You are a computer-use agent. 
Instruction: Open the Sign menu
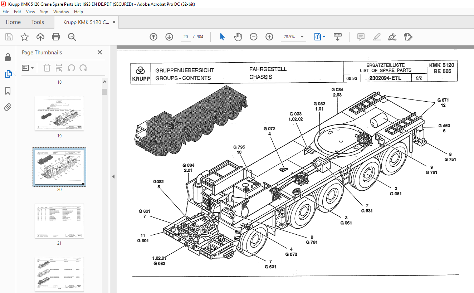point(44,11)
